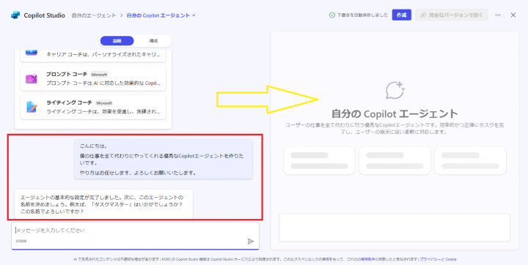Click the preview pane message input box
The width and height of the screenshot is (528, 265).
[x=395, y=228]
